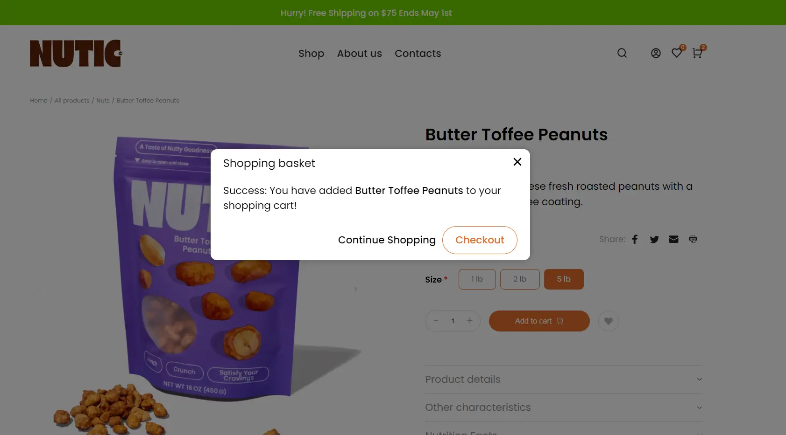Open the search magnifier icon

coord(622,53)
